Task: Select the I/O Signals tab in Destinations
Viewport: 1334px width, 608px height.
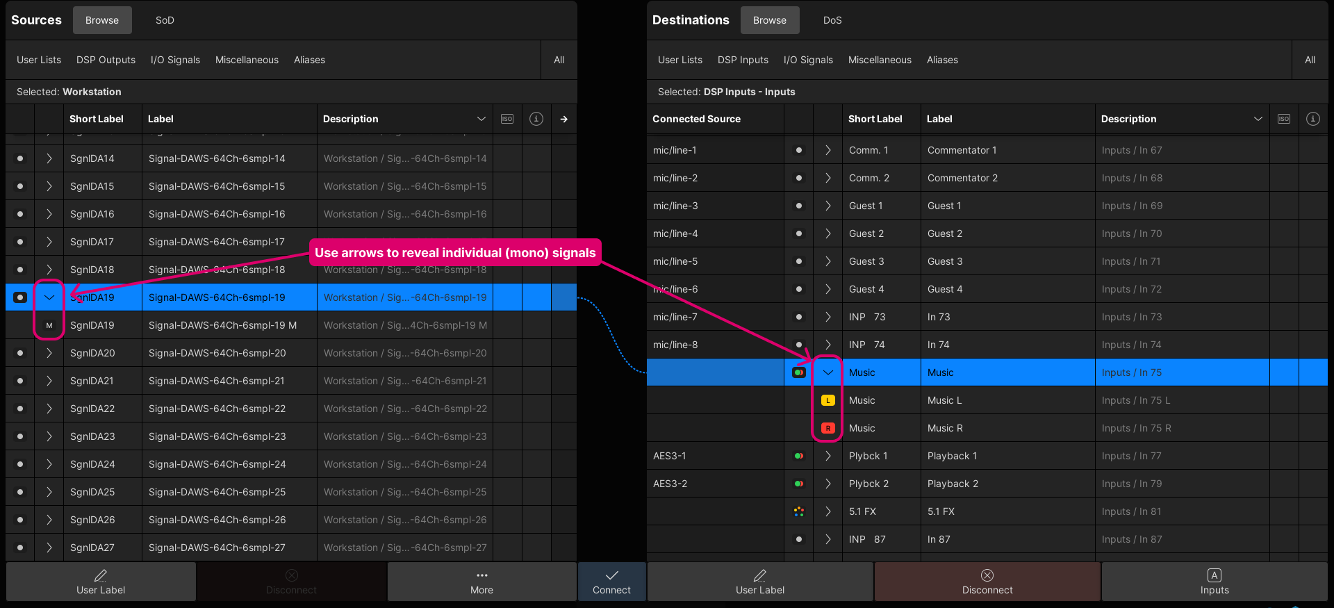Action: pyautogui.click(x=807, y=60)
